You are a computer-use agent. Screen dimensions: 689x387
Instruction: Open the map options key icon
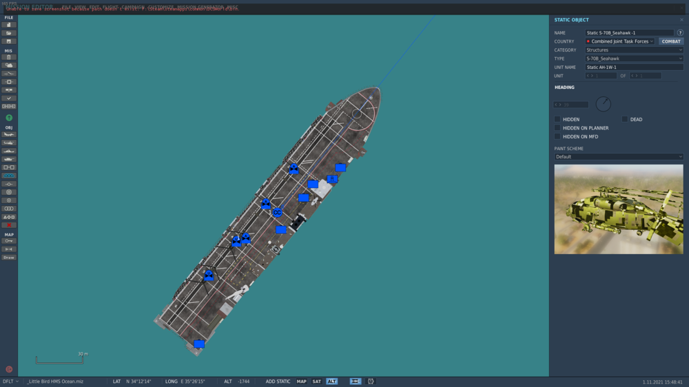pyautogui.click(x=9, y=241)
